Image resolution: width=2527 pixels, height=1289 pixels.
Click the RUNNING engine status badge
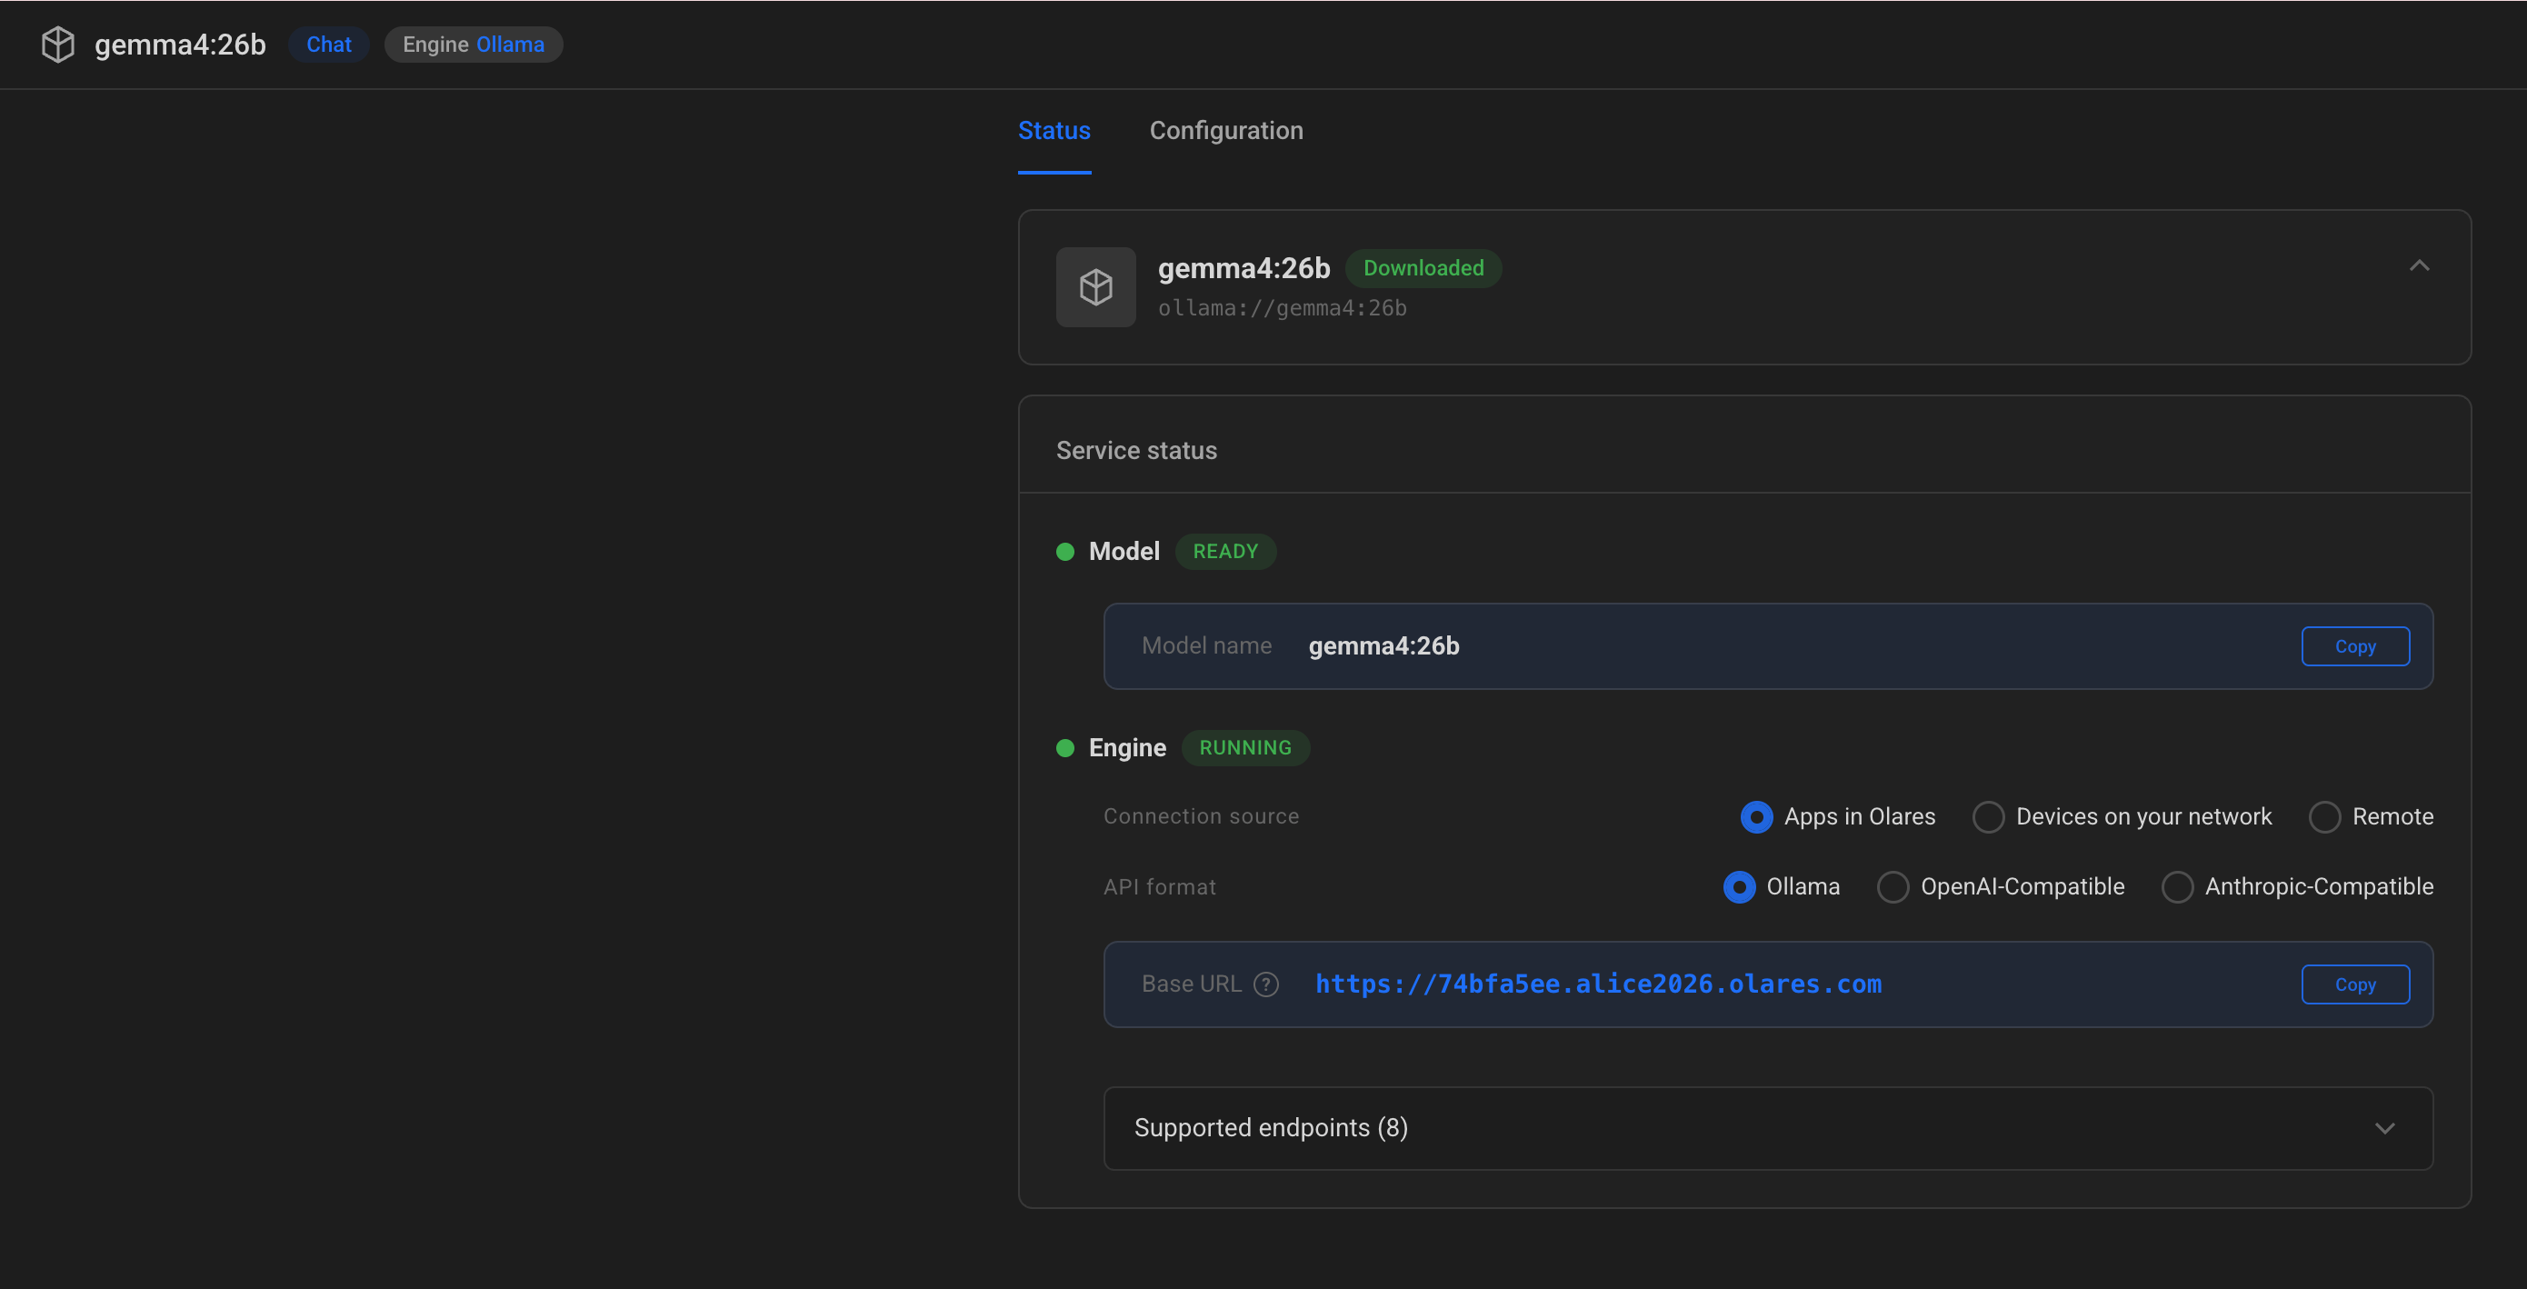click(x=1244, y=747)
